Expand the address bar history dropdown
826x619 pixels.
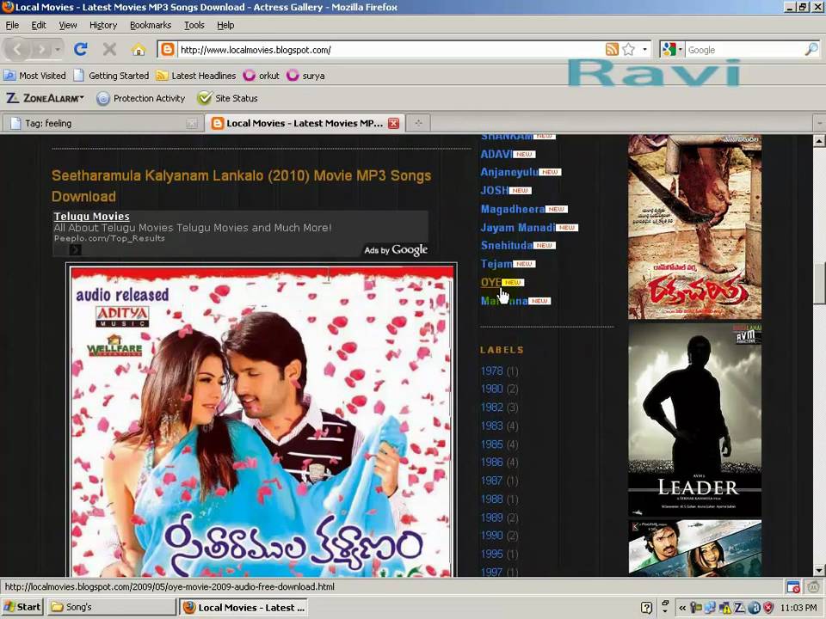(644, 50)
